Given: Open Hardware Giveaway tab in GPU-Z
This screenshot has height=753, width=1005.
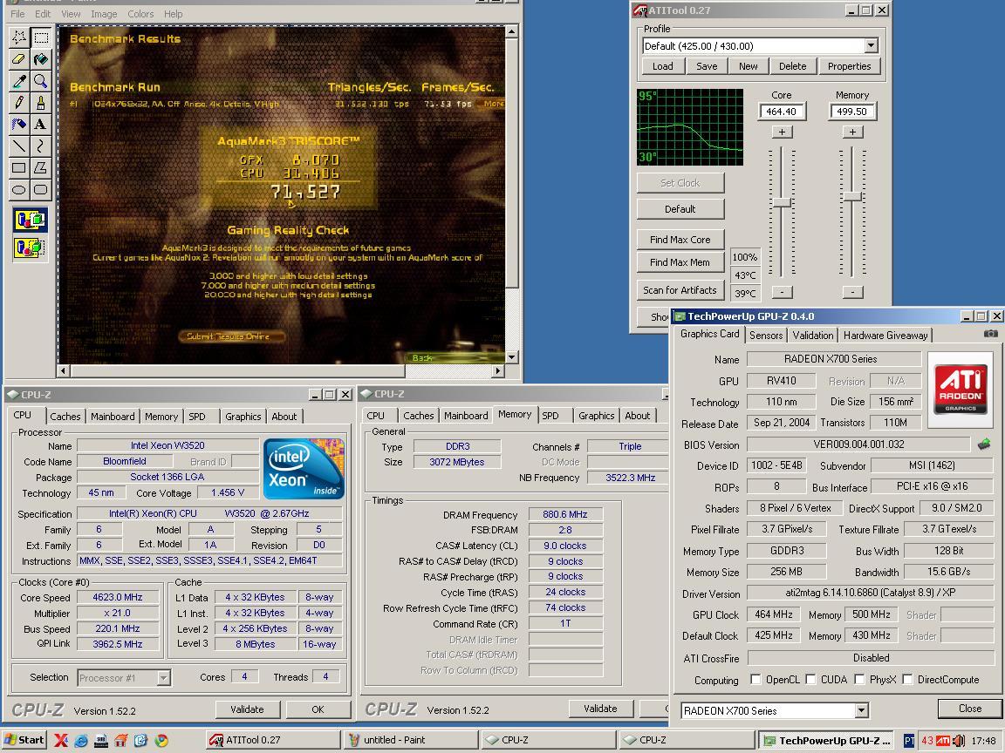Looking at the screenshot, I should [x=885, y=335].
